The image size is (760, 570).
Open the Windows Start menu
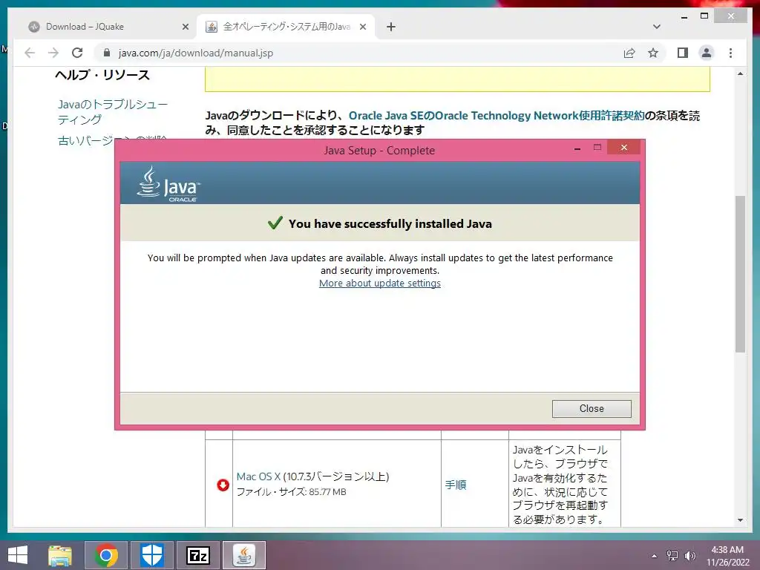click(x=18, y=555)
